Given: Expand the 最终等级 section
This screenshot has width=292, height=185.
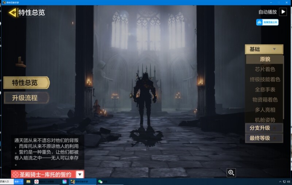Looking at the screenshot, I should 264,138.
